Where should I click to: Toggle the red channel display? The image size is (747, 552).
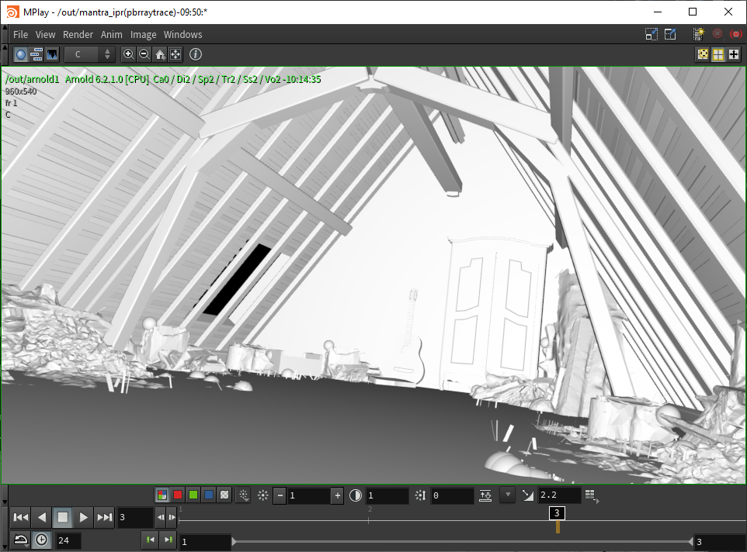pyautogui.click(x=178, y=495)
